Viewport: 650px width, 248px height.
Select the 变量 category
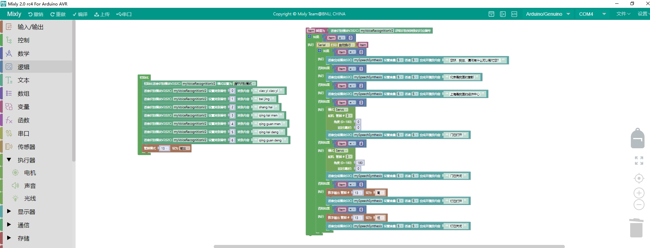pos(36,107)
